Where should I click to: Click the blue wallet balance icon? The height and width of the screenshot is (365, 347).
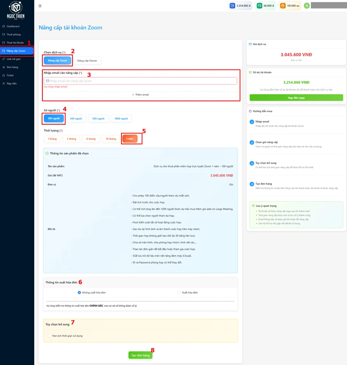pos(232,6)
